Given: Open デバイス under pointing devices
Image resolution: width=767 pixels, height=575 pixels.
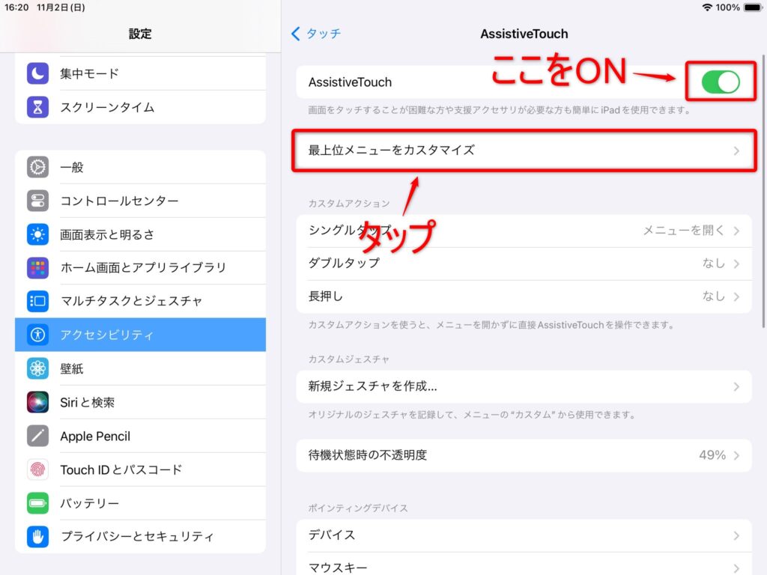Looking at the screenshot, I should click(x=524, y=535).
